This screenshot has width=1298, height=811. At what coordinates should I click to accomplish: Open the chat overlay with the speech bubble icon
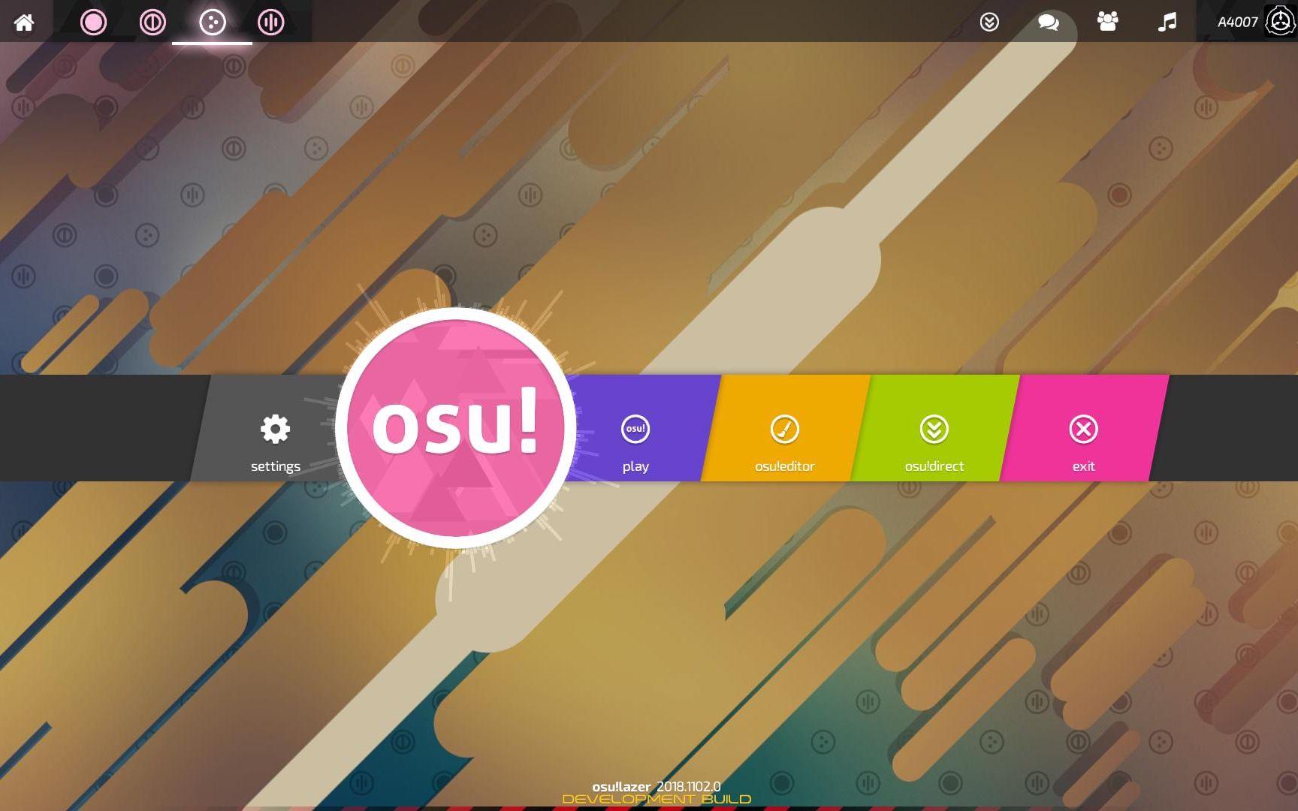pyautogui.click(x=1047, y=23)
